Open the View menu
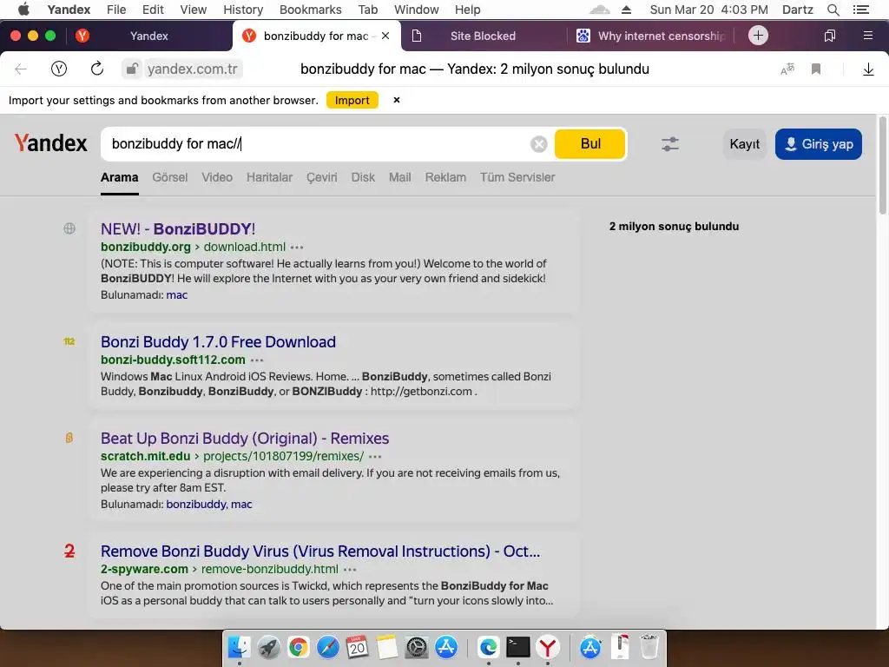The width and height of the screenshot is (889, 667). [x=194, y=10]
